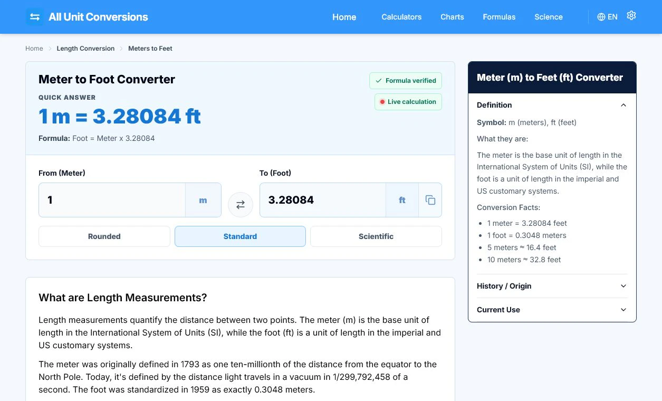The image size is (662, 401).
Task: Click the m unit label box
Action: coord(203,200)
